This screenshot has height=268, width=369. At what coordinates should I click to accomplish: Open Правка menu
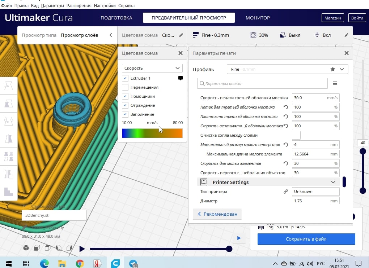point(21,6)
